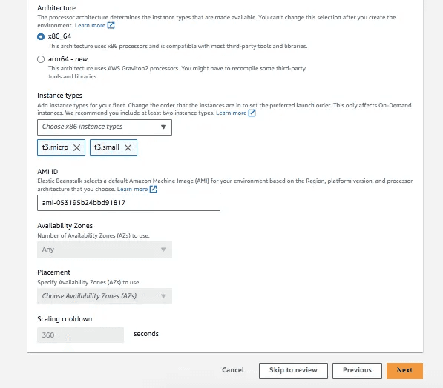
Task: Click the 'seconds' unit label
Action: [x=146, y=334]
